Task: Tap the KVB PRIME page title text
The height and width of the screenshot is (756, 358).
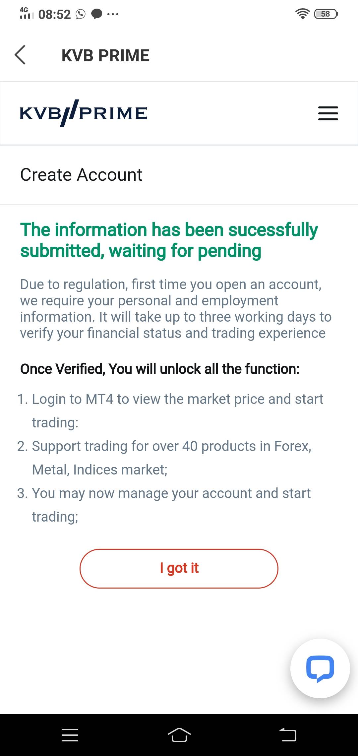Action: [105, 55]
